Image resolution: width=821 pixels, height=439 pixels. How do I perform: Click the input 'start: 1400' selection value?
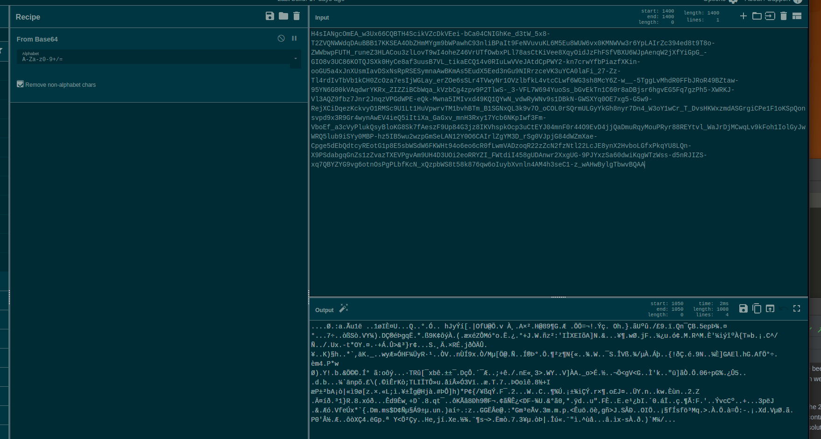[x=658, y=11]
